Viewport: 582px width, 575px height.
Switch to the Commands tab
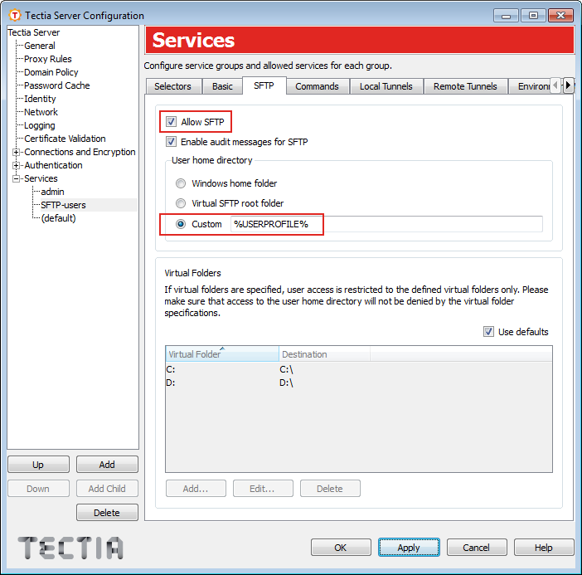(x=318, y=86)
